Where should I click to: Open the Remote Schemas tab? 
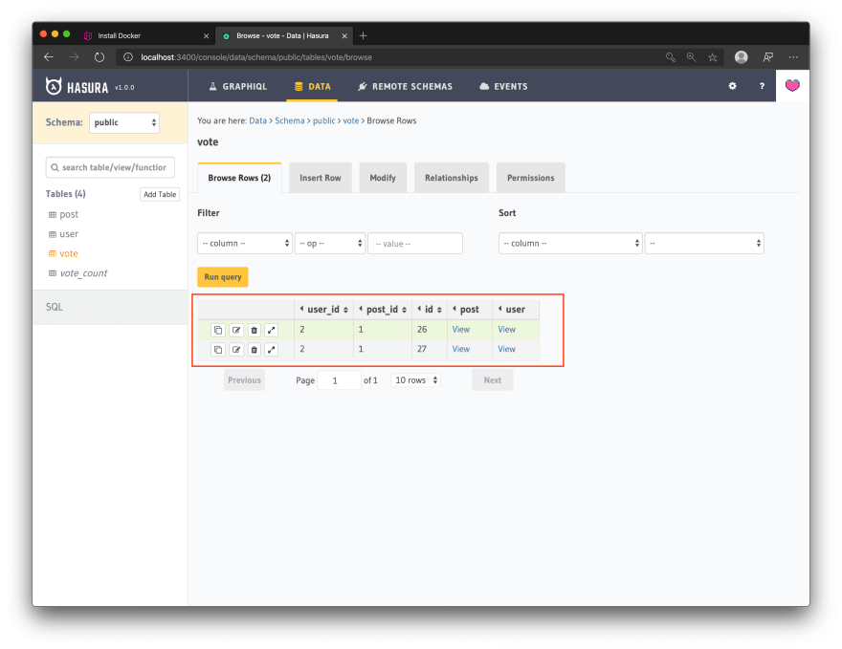pos(406,86)
